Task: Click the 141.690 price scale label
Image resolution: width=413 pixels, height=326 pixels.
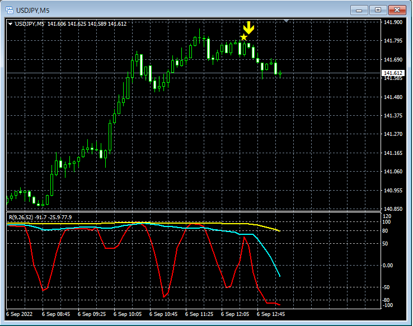Action: [x=393, y=60]
